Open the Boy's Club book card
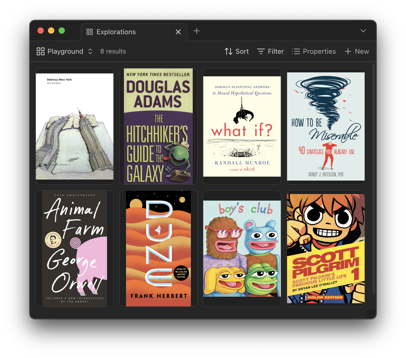The width and height of the screenshot is (406, 358). 242,248
